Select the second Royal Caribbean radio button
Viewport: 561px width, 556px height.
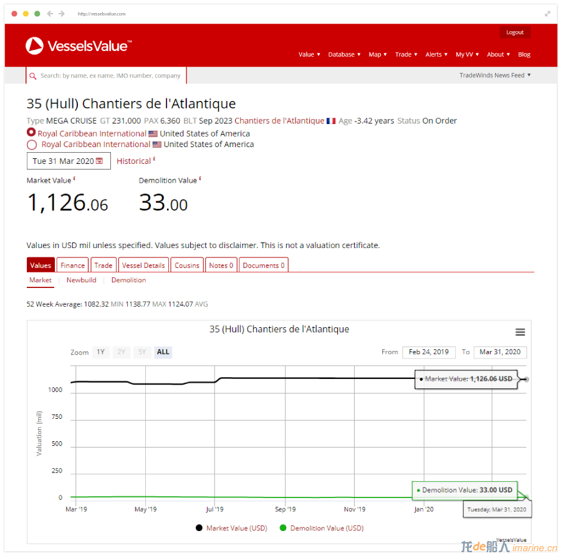coord(32,145)
